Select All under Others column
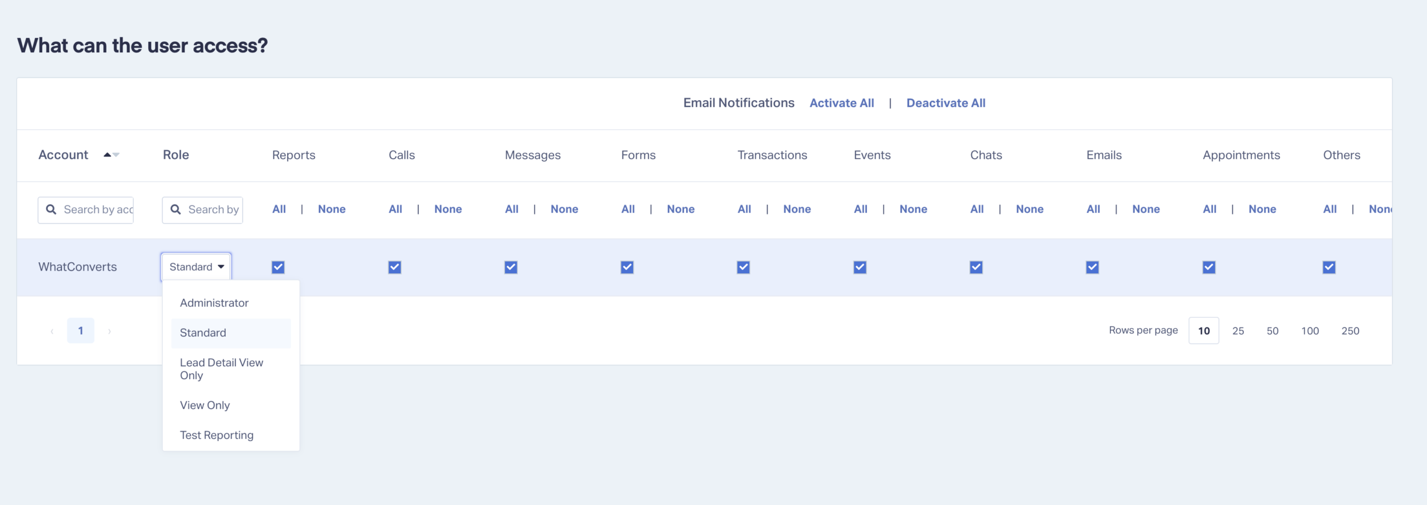1427x505 pixels. 1330,209
